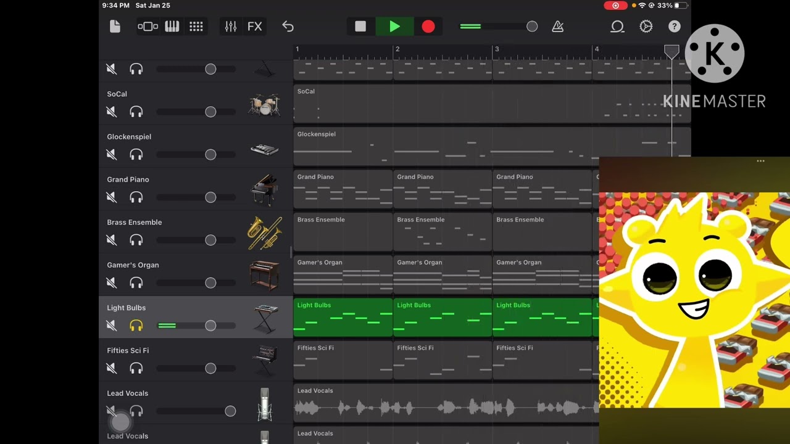Viewport: 790px width, 444px height.
Task: Start playback with the green play button
Action: point(394,27)
